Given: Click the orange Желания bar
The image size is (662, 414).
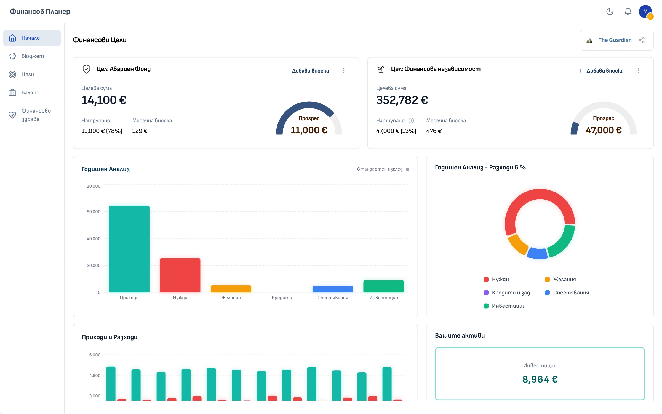Looking at the screenshot, I should [x=231, y=289].
